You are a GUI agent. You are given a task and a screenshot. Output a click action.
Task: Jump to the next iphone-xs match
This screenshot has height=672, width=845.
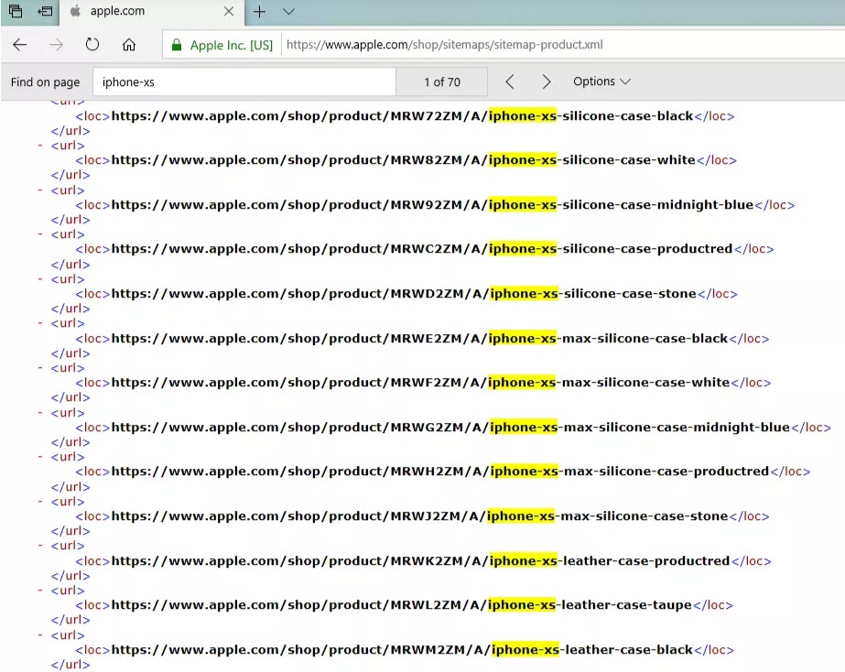point(546,81)
